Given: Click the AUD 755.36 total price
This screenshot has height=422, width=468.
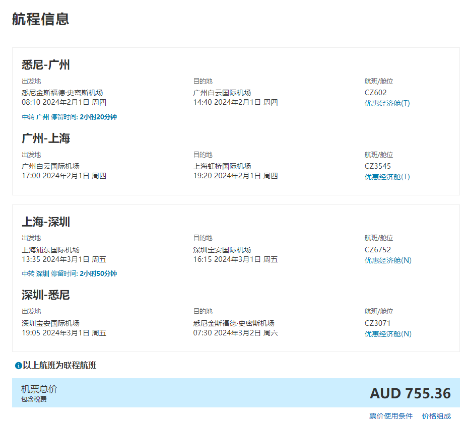Looking at the screenshot, I should (410, 393).
